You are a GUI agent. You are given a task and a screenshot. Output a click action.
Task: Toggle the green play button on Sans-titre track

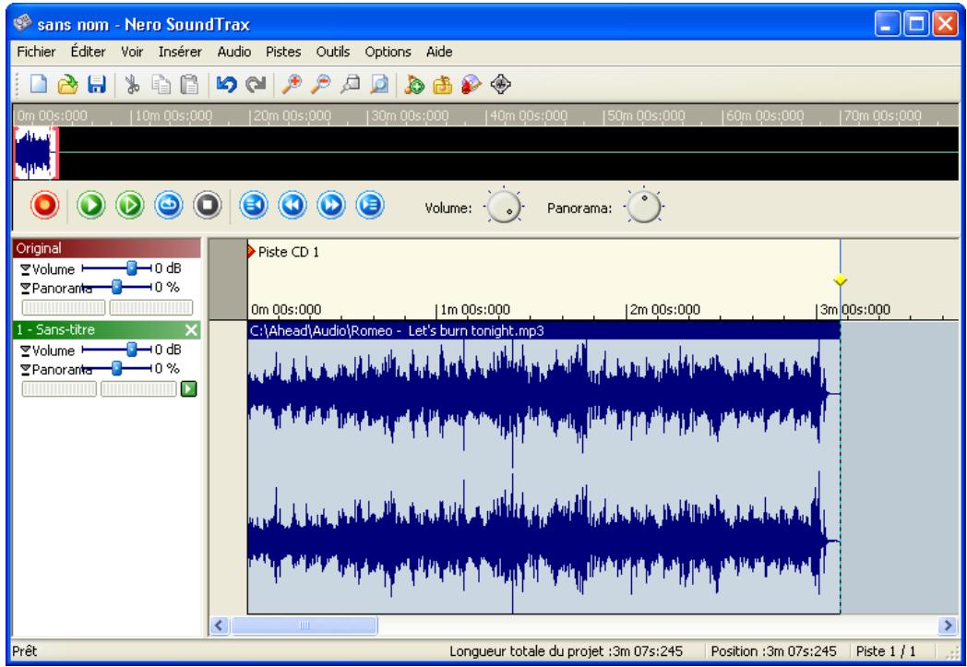pyautogui.click(x=189, y=389)
